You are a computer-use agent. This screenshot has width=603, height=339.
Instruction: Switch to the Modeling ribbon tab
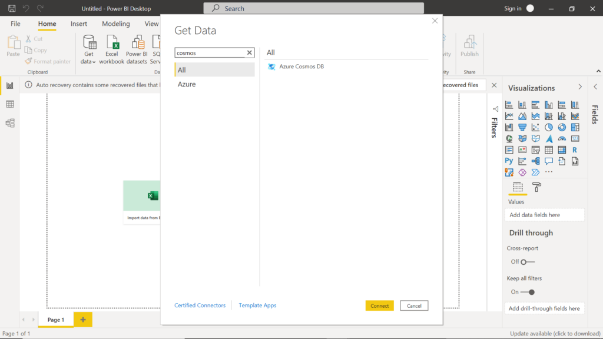[x=115, y=24]
